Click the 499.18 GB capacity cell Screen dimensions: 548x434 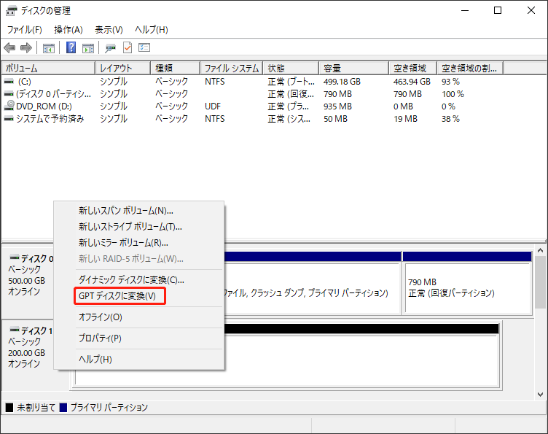click(342, 82)
